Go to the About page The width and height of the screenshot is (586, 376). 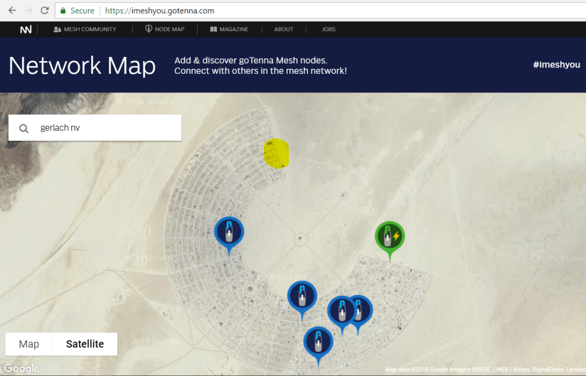[x=284, y=29]
